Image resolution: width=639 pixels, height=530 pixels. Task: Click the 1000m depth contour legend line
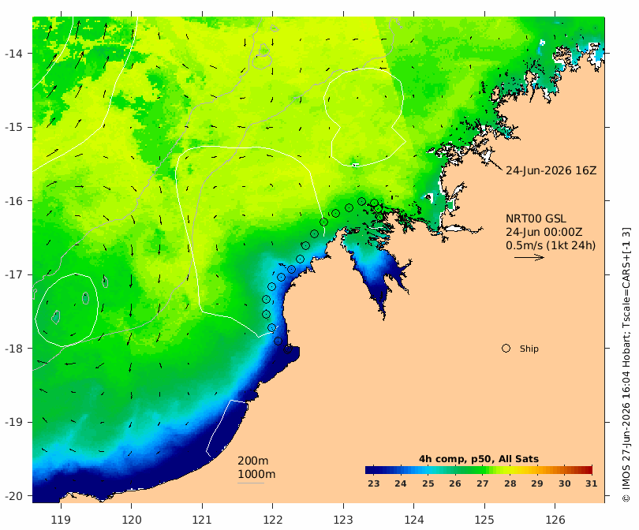pyautogui.click(x=251, y=483)
